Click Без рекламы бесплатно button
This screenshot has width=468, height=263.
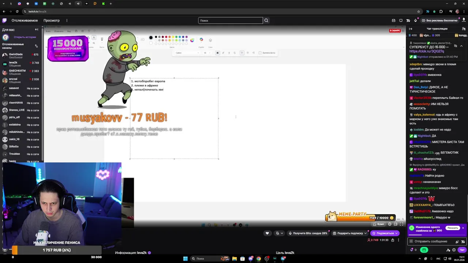click(x=440, y=20)
